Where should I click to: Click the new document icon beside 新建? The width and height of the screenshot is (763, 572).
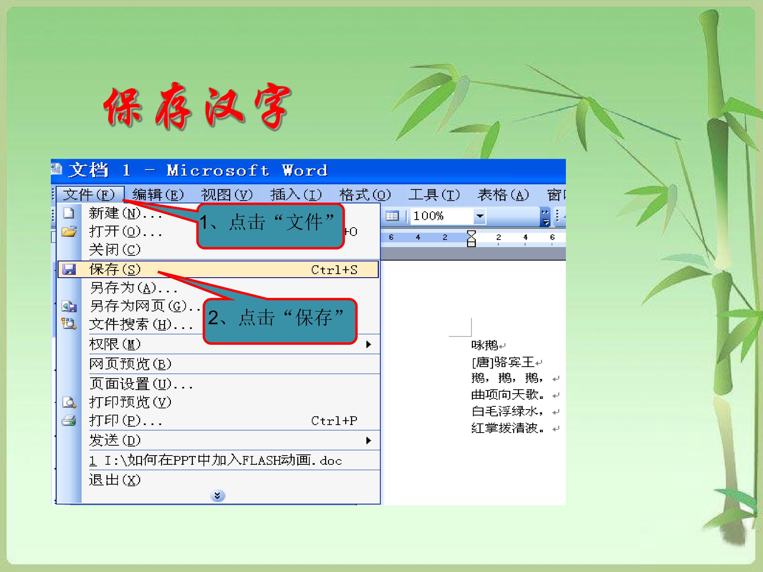coord(69,213)
